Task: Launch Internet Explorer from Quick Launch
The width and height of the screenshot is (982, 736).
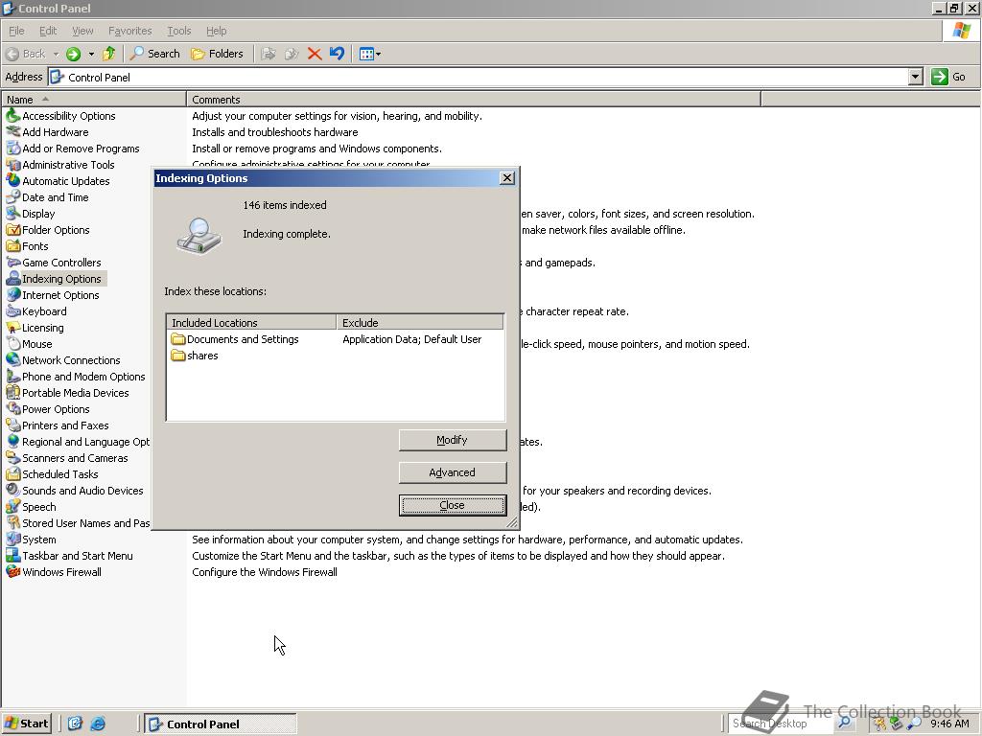Action: click(98, 724)
